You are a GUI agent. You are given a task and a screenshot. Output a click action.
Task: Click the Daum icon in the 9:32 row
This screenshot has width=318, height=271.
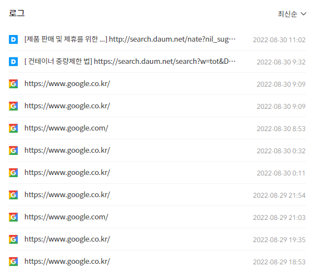(13, 62)
